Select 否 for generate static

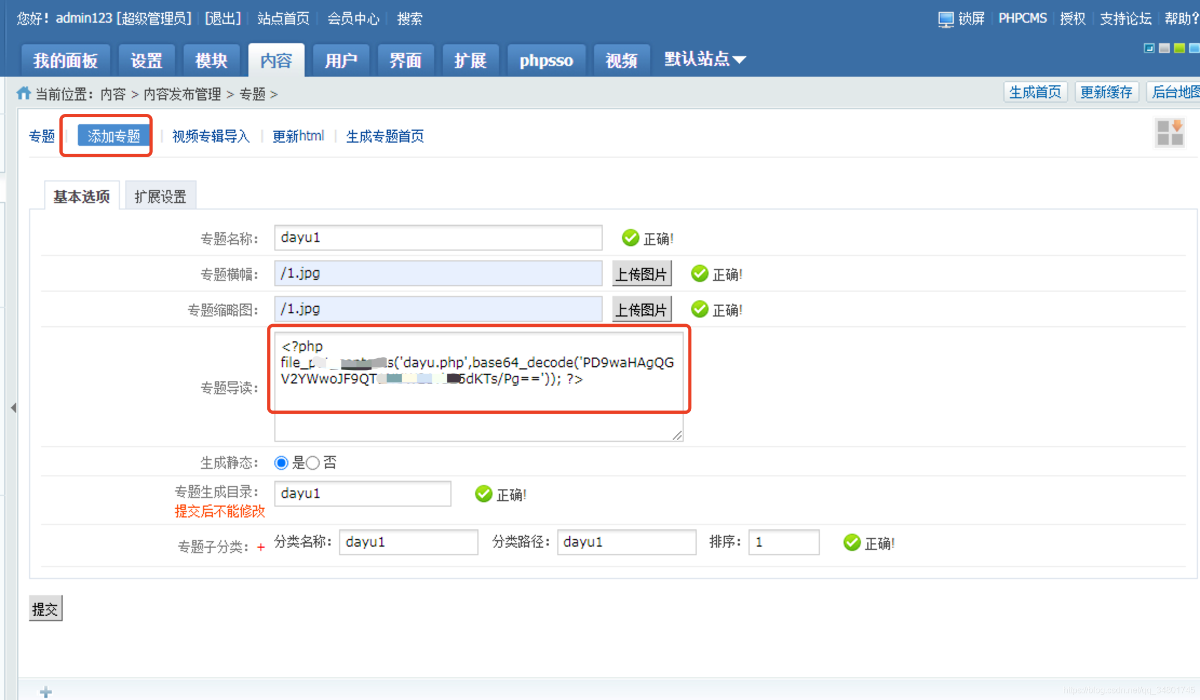(x=313, y=463)
